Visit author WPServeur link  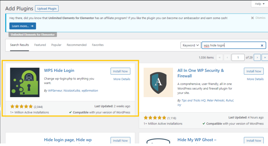pos(55,91)
